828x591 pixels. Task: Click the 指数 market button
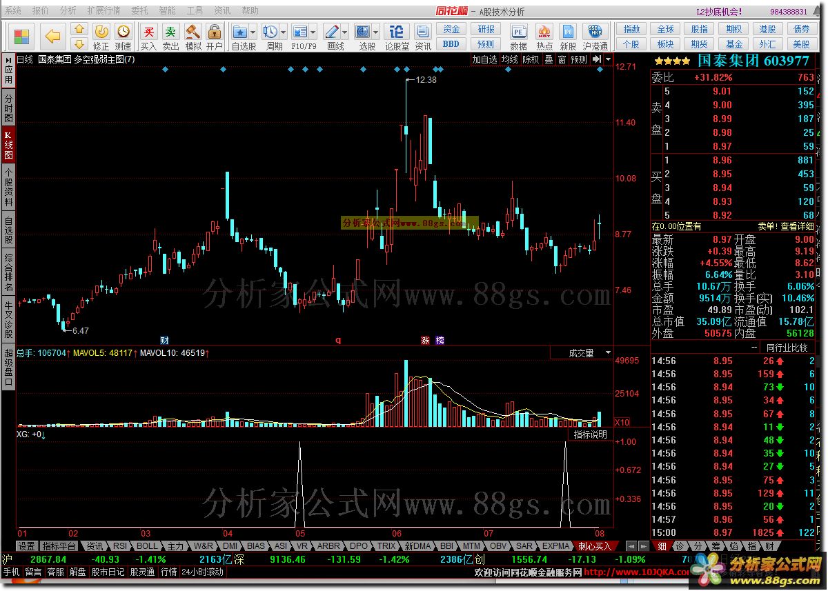(x=631, y=29)
